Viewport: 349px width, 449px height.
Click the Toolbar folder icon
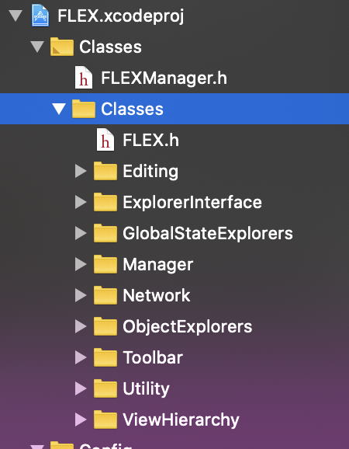pyautogui.click(x=105, y=357)
